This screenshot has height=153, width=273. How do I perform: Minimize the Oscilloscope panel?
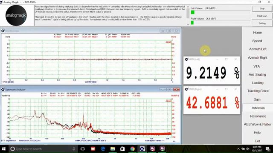(x=163, y=31)
